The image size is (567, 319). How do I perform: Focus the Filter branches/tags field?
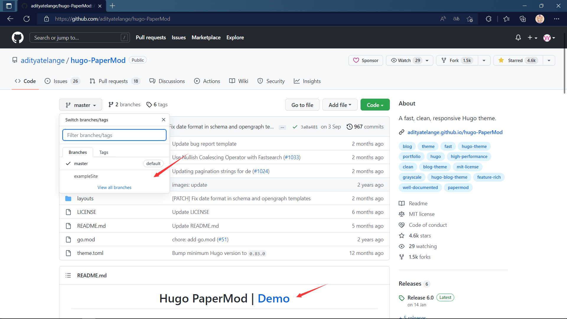click(114, 135)
